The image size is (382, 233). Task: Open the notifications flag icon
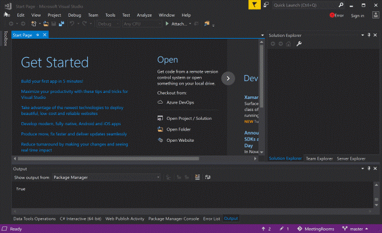pyautogui.click(x=254, y=5)
